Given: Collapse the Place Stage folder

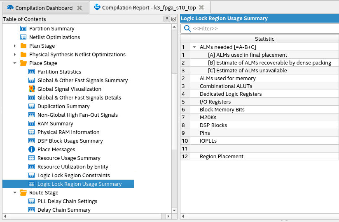Looking at the screenshot, I should click(x=15, y=63).
